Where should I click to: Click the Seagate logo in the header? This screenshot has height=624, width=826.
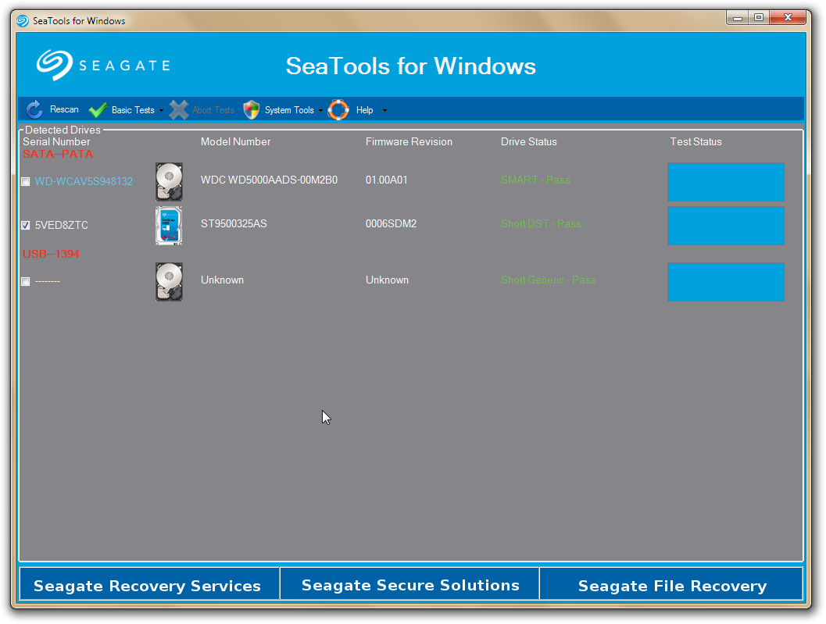pyautogui.click(x=102, y=65)
